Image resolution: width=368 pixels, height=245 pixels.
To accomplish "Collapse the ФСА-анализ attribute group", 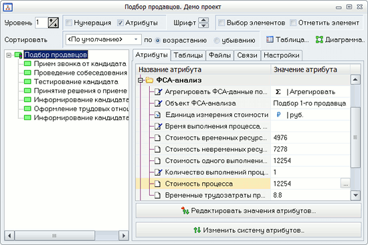I will [141, 80].
